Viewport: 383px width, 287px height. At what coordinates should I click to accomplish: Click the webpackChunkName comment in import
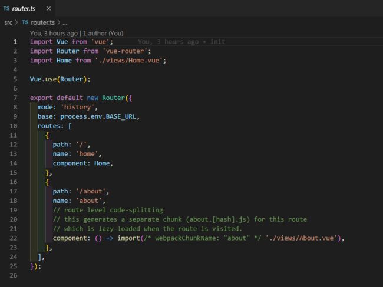(203, 238)
